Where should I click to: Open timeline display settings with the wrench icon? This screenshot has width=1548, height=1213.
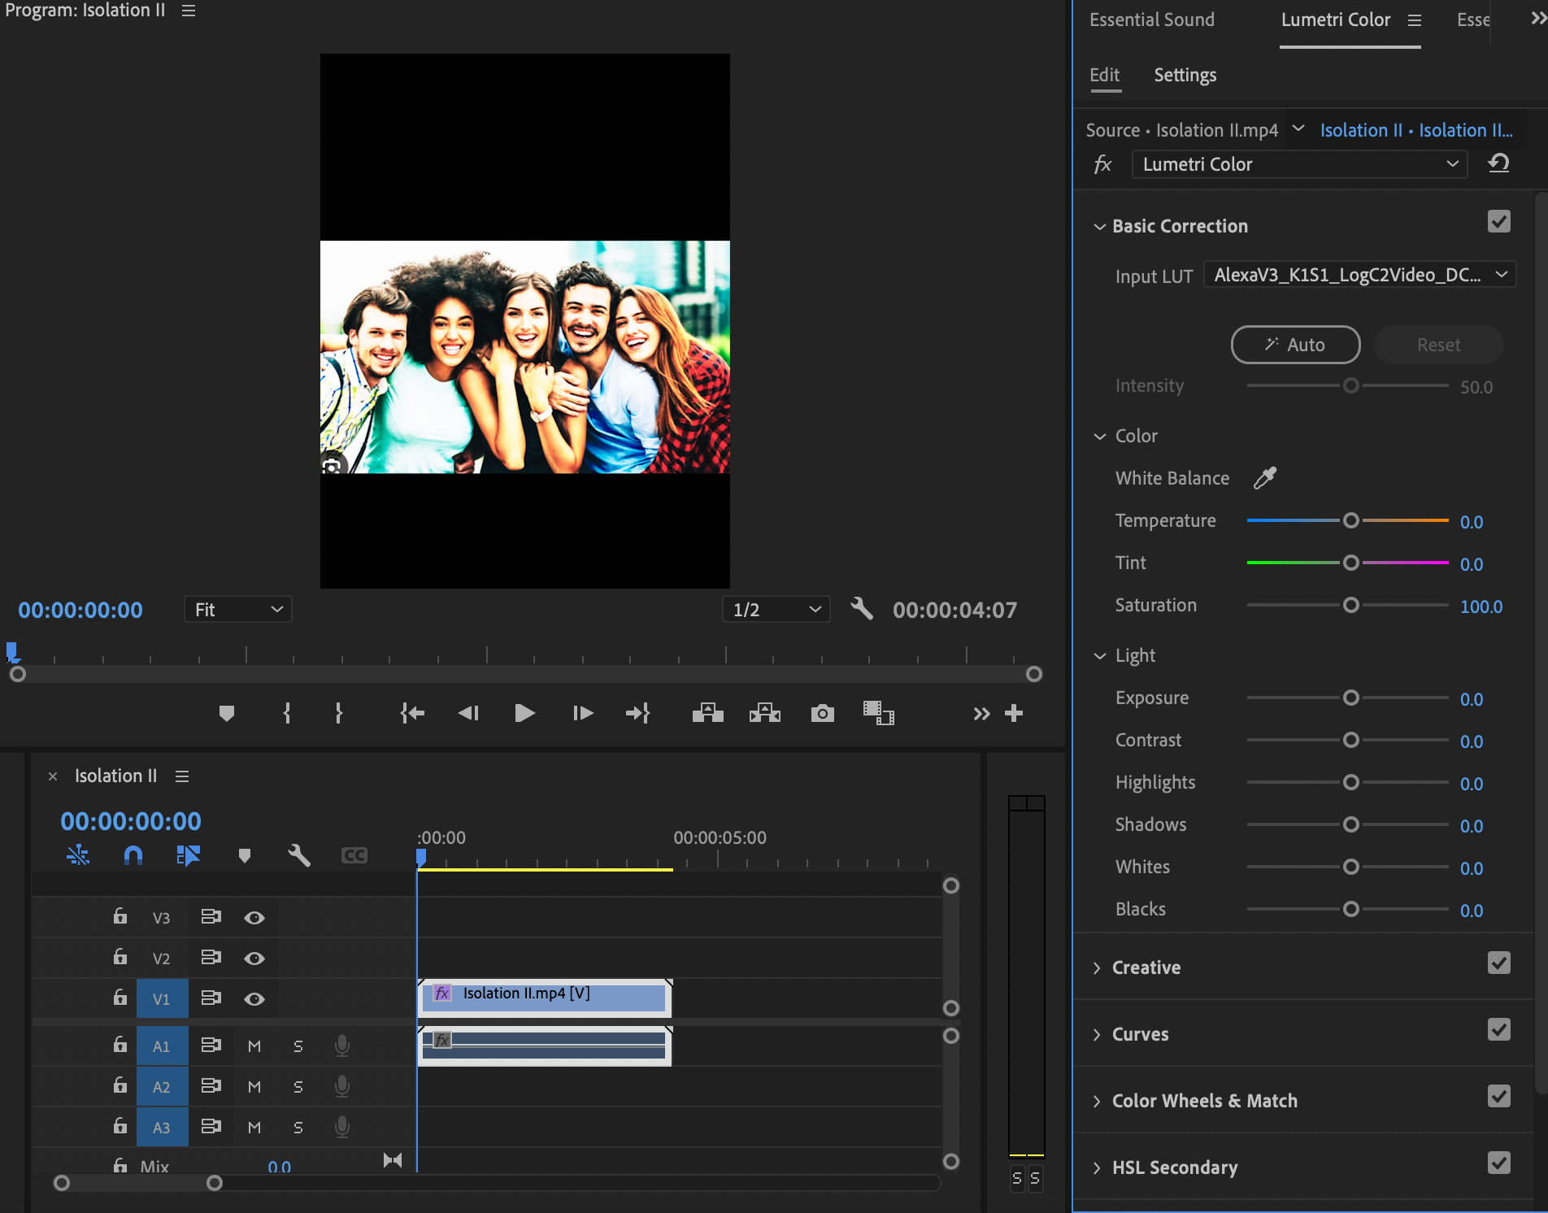(298, 854)
